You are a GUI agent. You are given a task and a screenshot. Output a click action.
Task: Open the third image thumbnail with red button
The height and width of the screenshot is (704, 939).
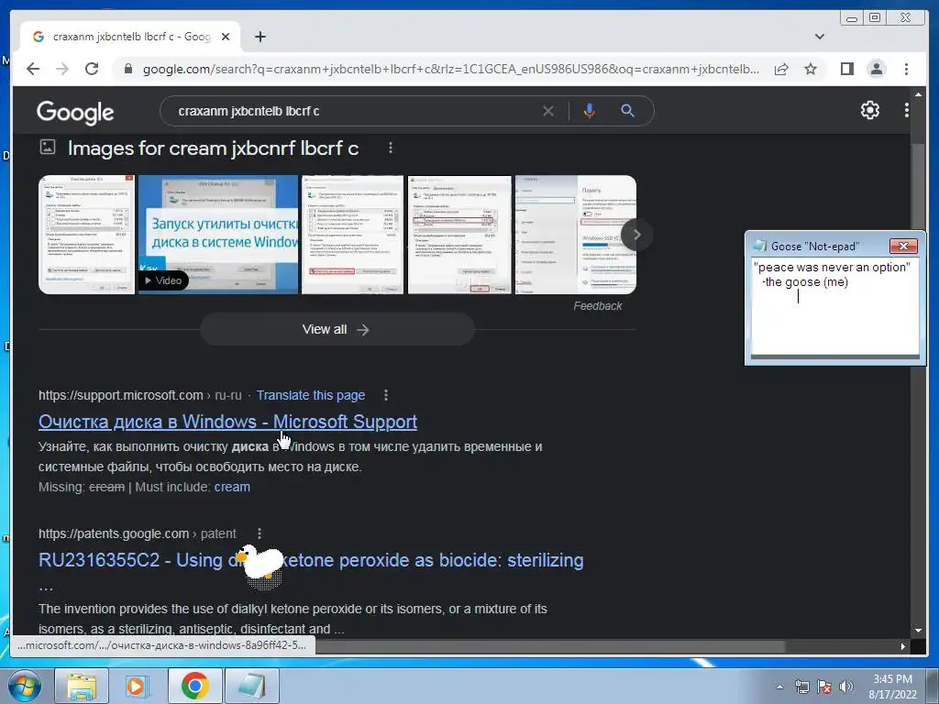tap(352, 234)
